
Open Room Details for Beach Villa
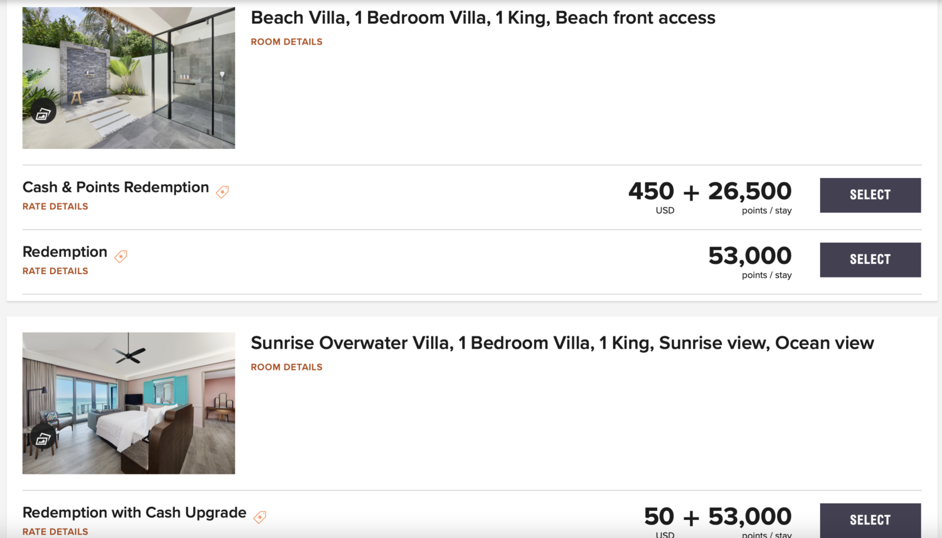[286, 42]
